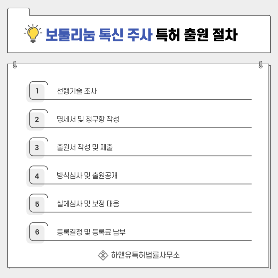The width and height of the screenshot is (278, 278).
Task: Select the step 방식심사 및 출원공개
Action: coord(87,176)
